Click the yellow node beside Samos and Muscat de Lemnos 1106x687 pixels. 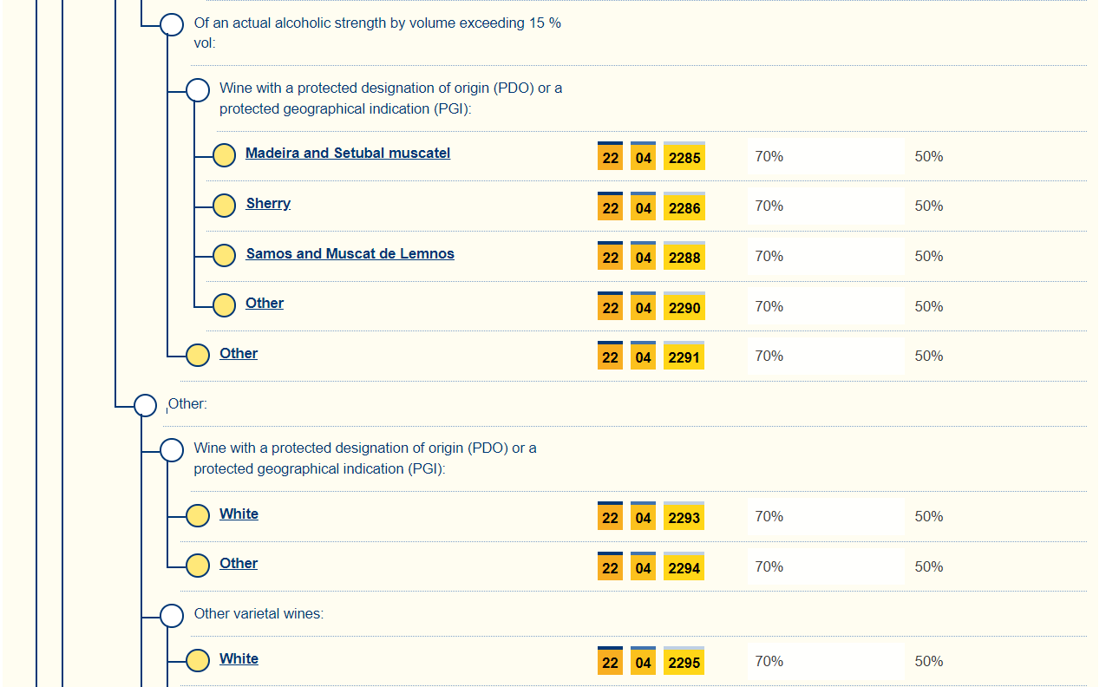[224, 255]
